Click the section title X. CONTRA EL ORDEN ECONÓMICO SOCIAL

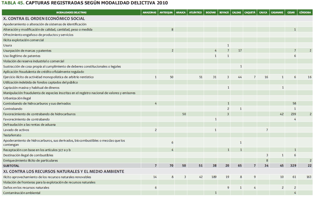pos(44,19)
